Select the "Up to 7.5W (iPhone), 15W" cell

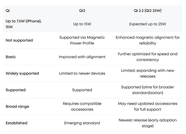[x=23, y=24]
